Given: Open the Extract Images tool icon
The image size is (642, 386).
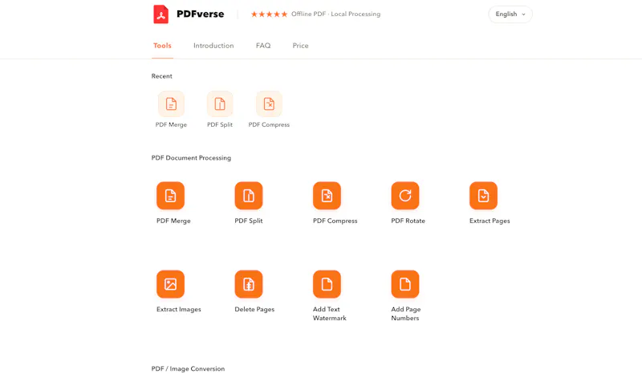Looking at the screenshot, I should click(x=170, y=284).
